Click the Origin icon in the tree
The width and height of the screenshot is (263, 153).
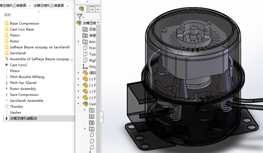85,67
